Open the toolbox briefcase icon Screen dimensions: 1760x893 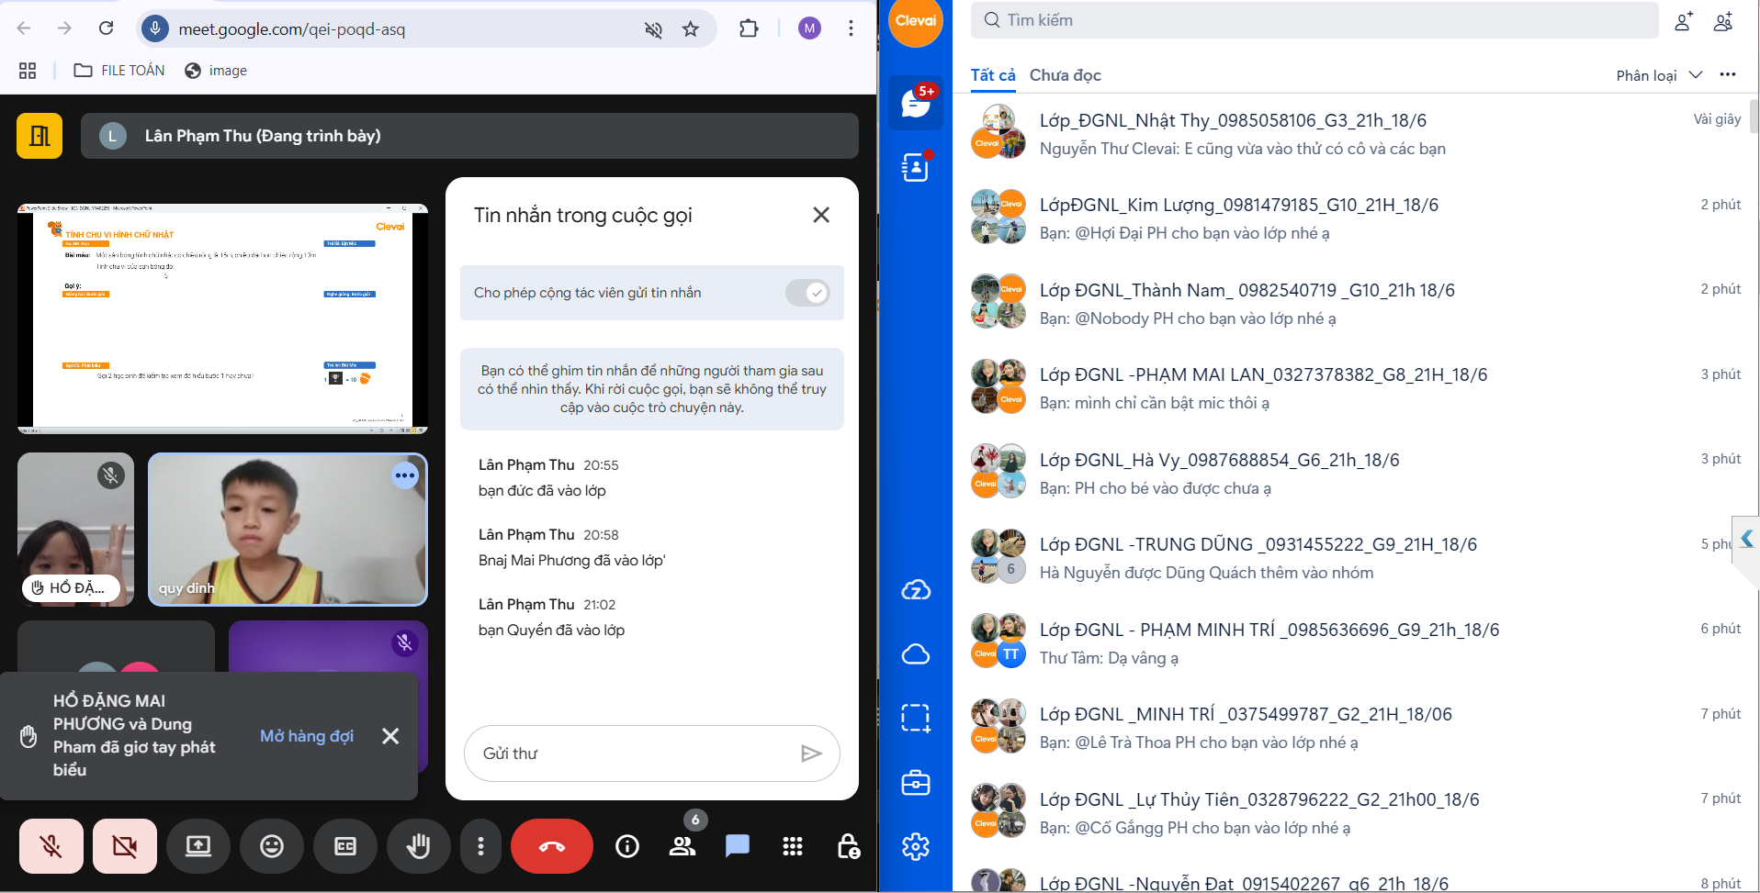916,783
